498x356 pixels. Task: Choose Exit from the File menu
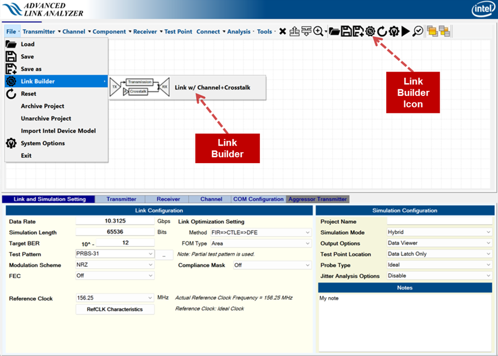click(57, 156)
